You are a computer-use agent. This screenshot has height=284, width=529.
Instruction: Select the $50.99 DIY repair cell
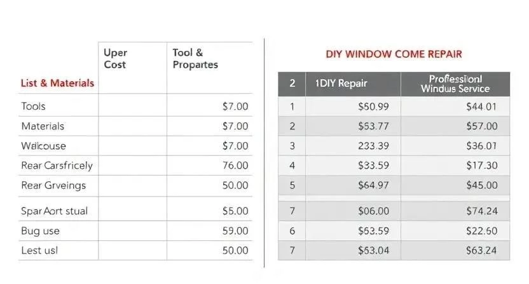tap(374, 106)
